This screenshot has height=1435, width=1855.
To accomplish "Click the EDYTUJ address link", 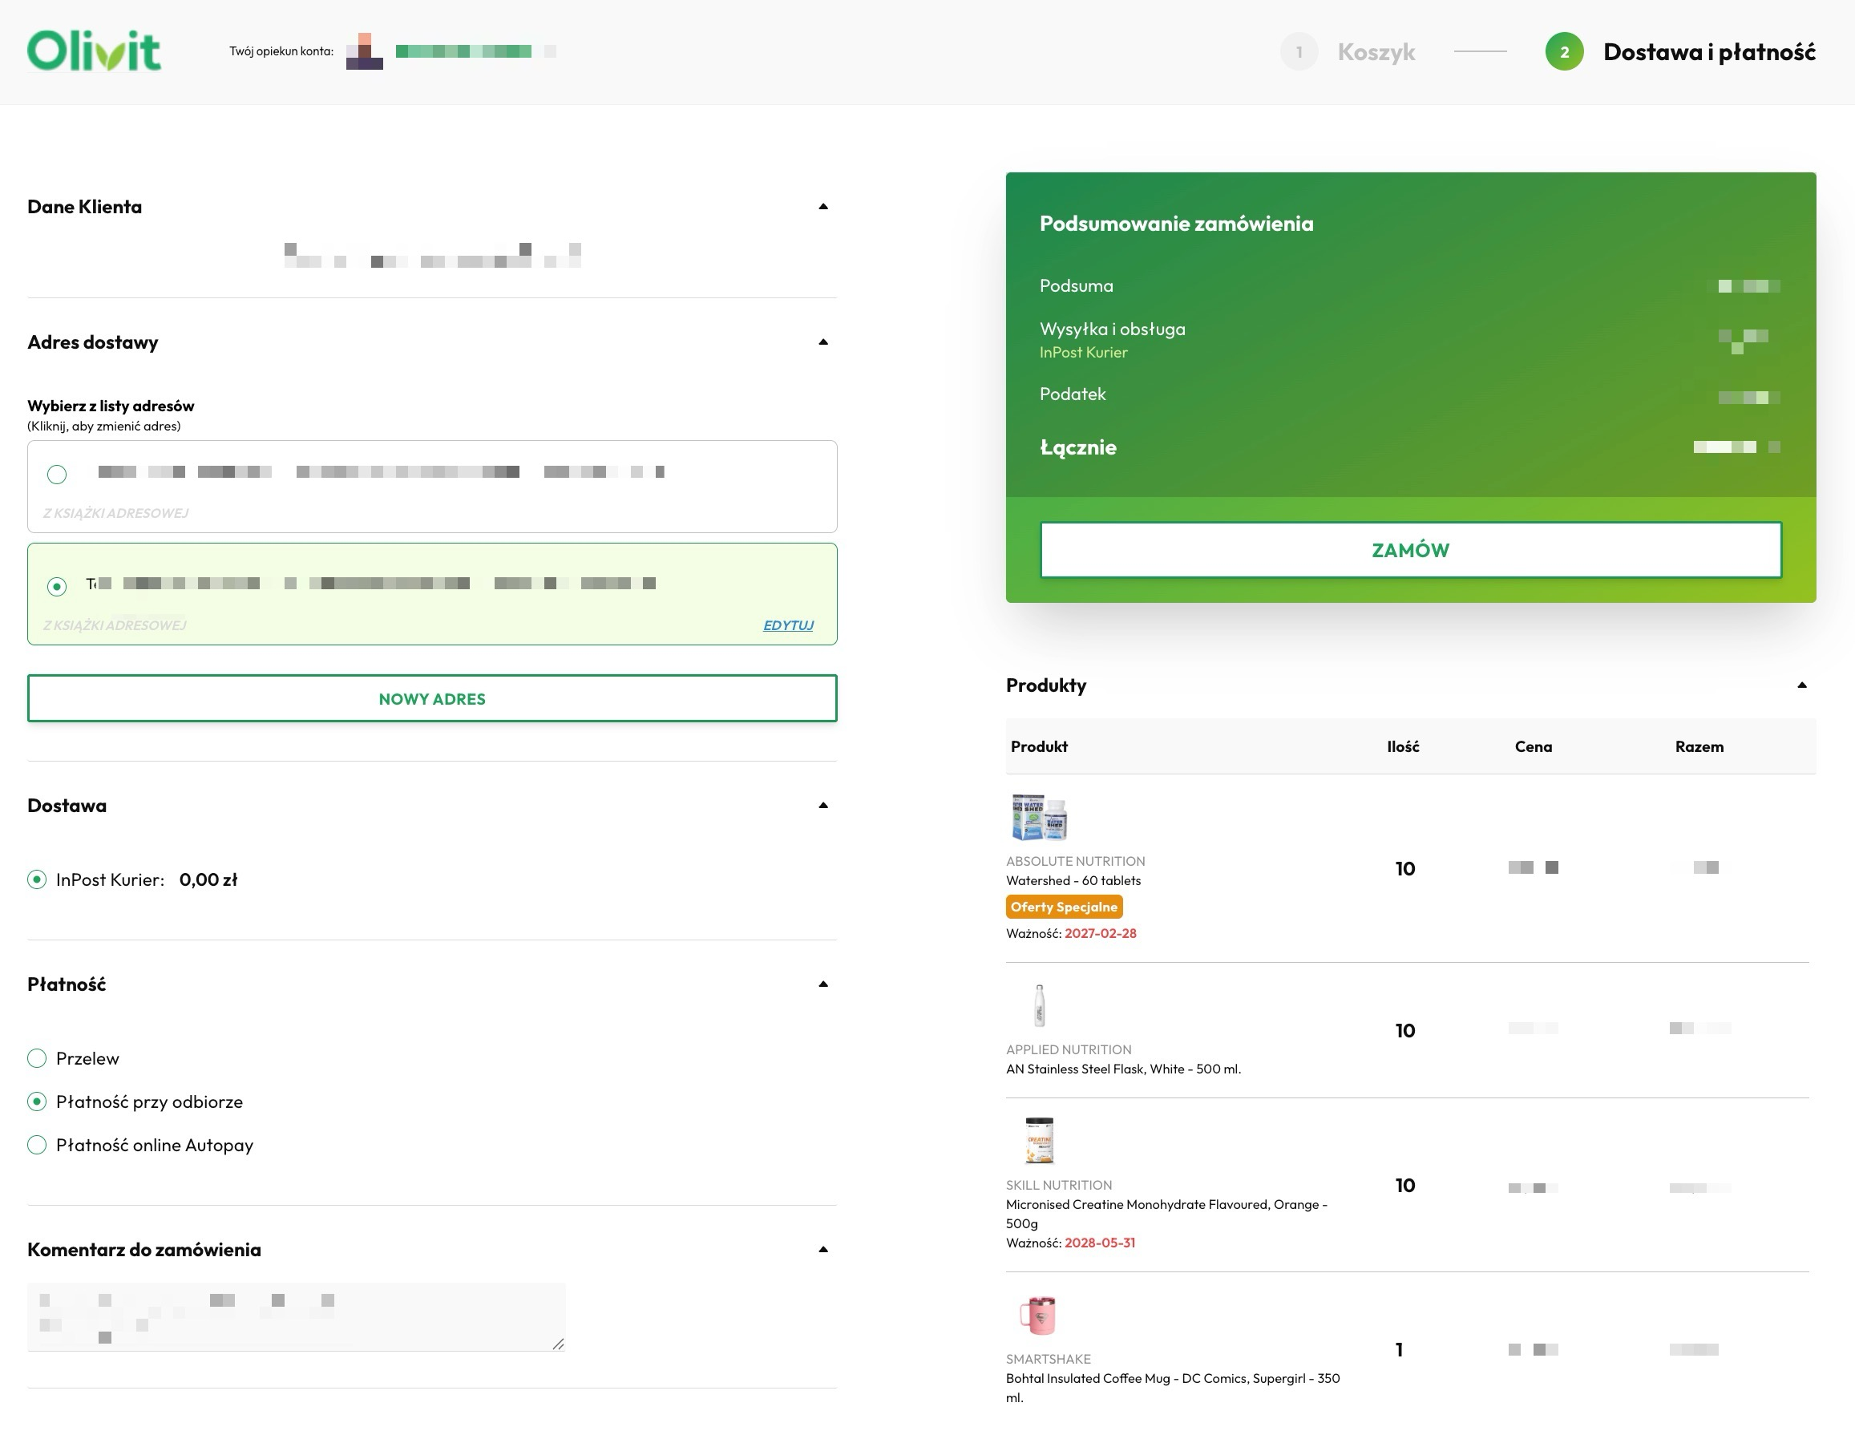I will point(787,625).
